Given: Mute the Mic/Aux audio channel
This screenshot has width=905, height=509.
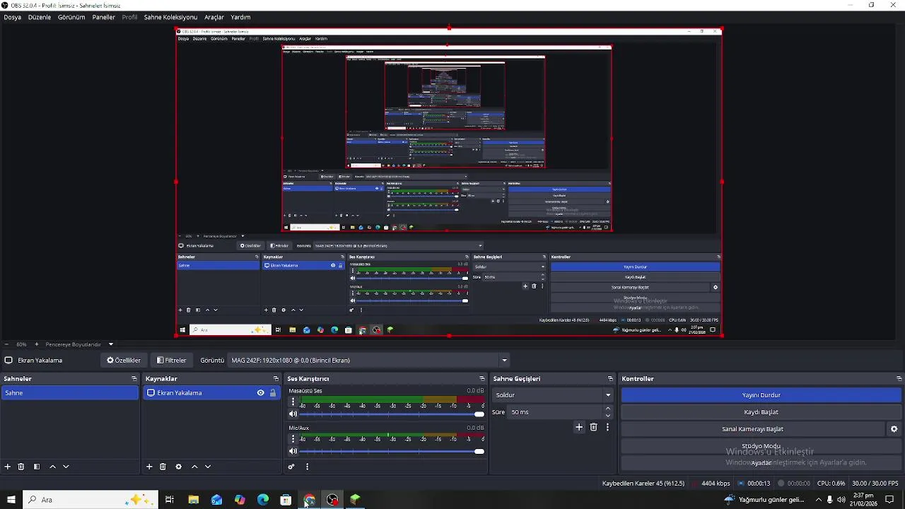Looking at the screenshot, I should 293,451.
